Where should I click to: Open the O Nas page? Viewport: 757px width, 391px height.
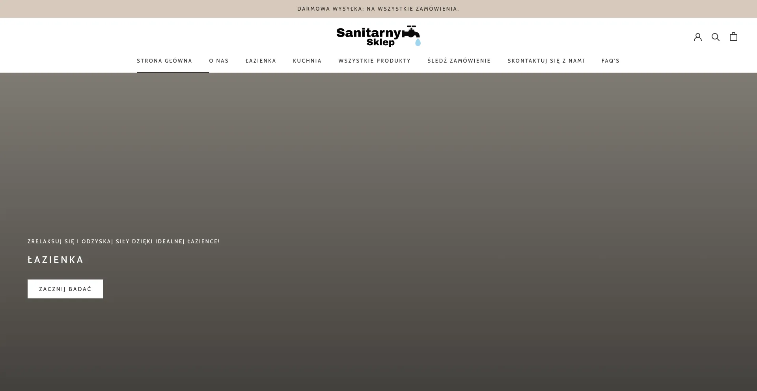[x=219, y=61]
